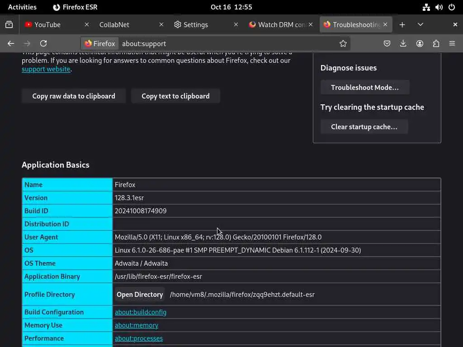Reload the current page

pyautogui.click(x=43, y=43)
